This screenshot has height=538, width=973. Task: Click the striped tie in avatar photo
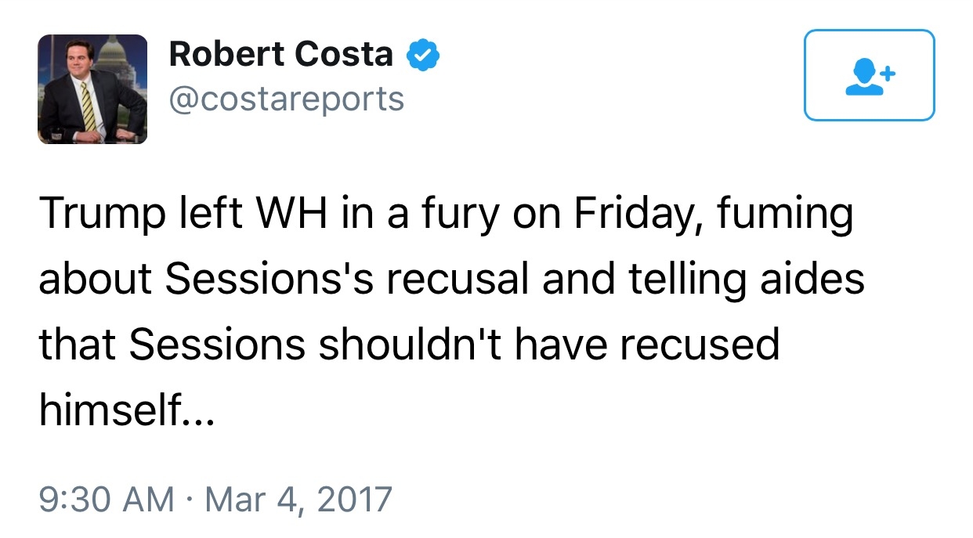tap(89, 107)
